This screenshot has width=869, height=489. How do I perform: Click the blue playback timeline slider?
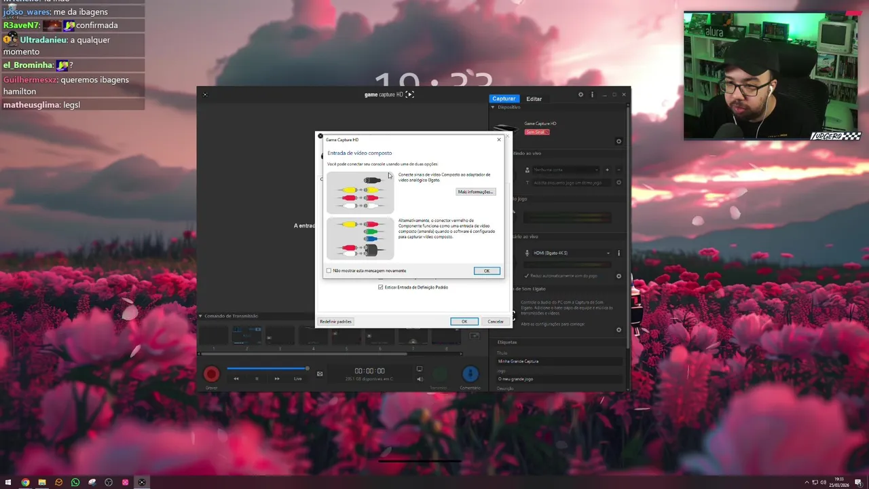pyautogui.click(x=267, y=369)
